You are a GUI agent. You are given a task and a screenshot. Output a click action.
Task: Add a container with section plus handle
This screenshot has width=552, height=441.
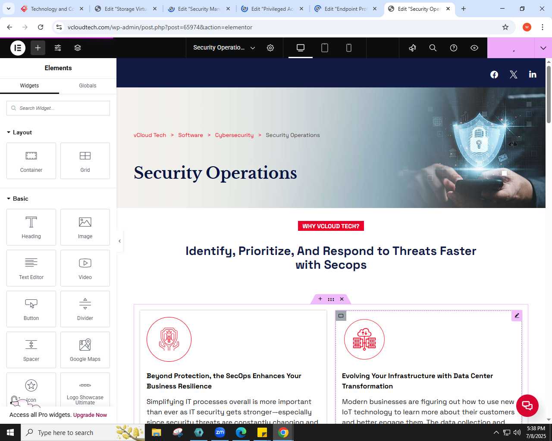[x=320, y=299]
